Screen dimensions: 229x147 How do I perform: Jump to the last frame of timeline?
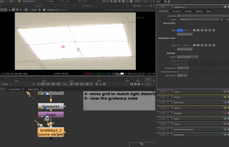87,84
